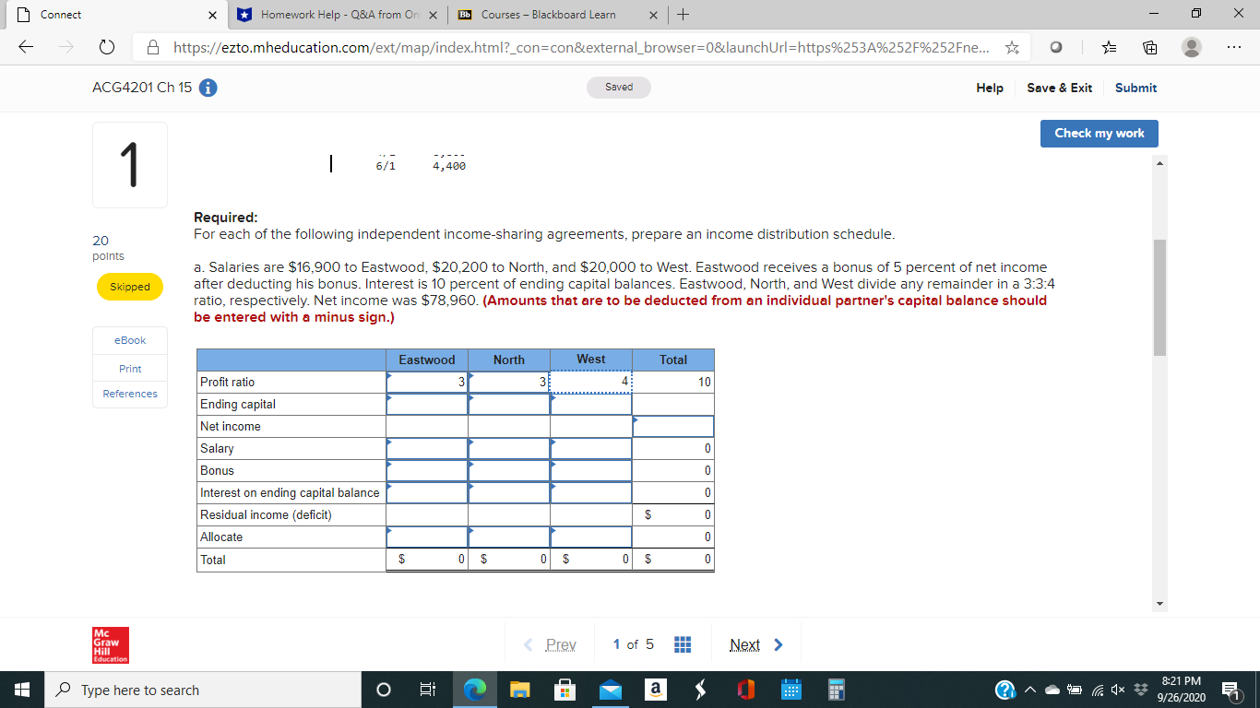Go to the Next question

(x=756, y=644)
